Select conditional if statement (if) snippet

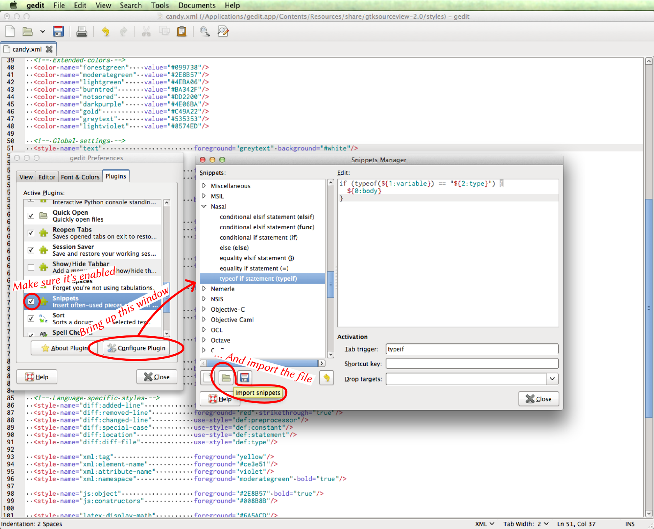(x=258, y=237)
